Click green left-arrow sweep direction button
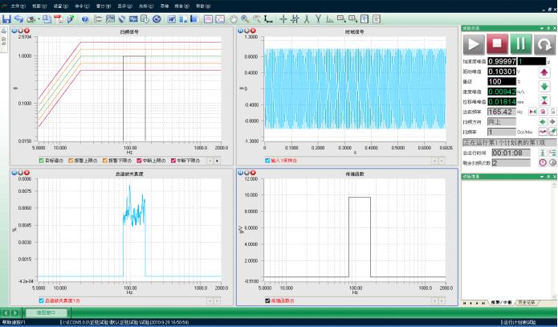 coord(542,122)
